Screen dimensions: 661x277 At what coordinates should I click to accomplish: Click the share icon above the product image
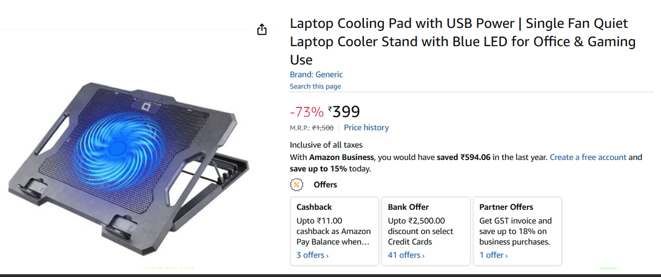click(262, 30)
